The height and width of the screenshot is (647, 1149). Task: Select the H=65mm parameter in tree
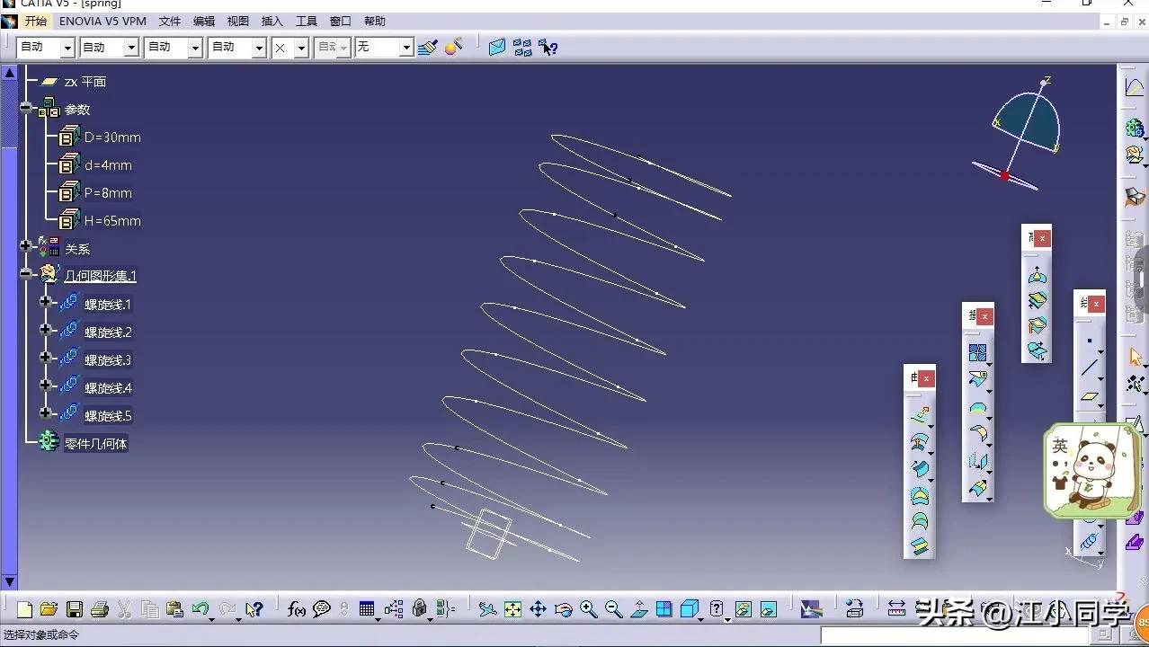[112, 221]
